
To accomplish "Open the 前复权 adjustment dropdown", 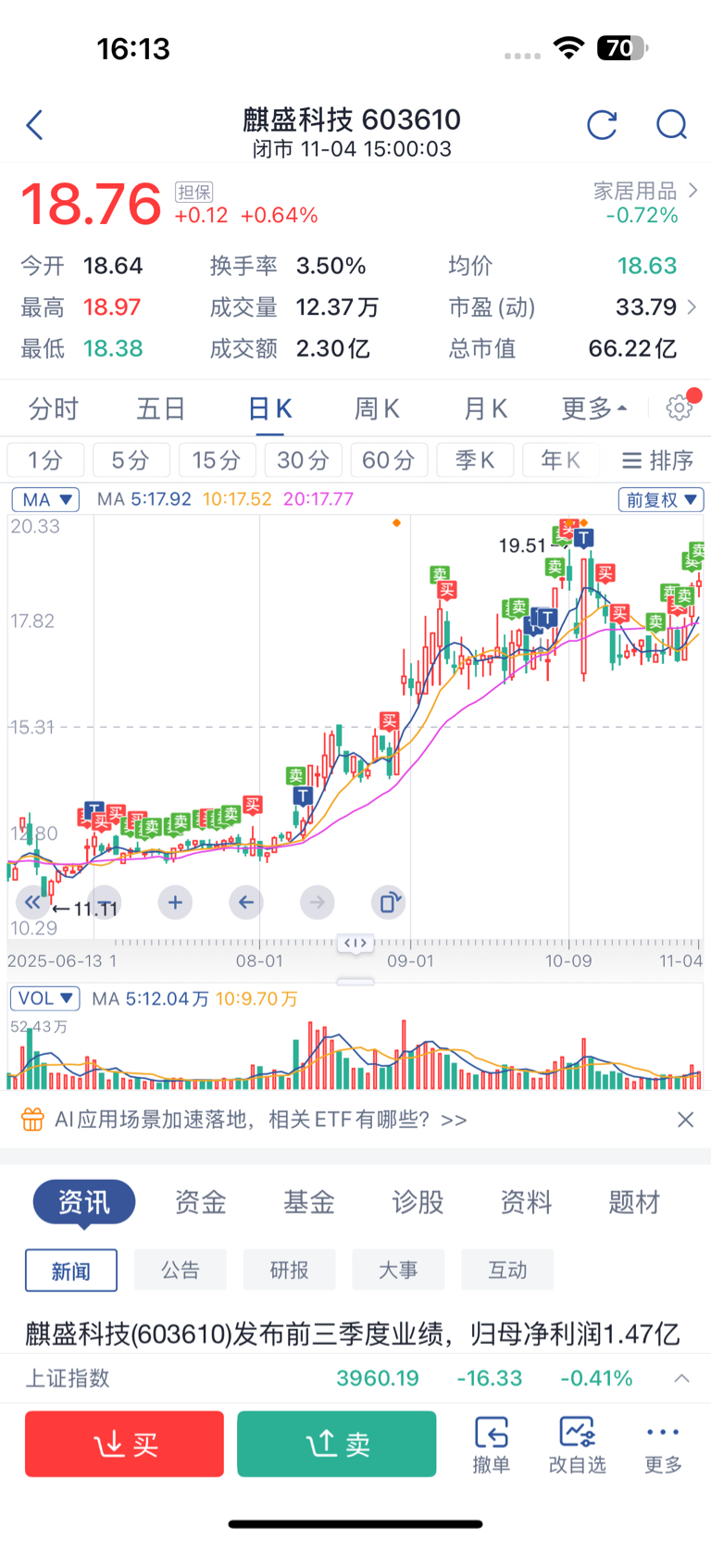I will (x=661, y=500).
